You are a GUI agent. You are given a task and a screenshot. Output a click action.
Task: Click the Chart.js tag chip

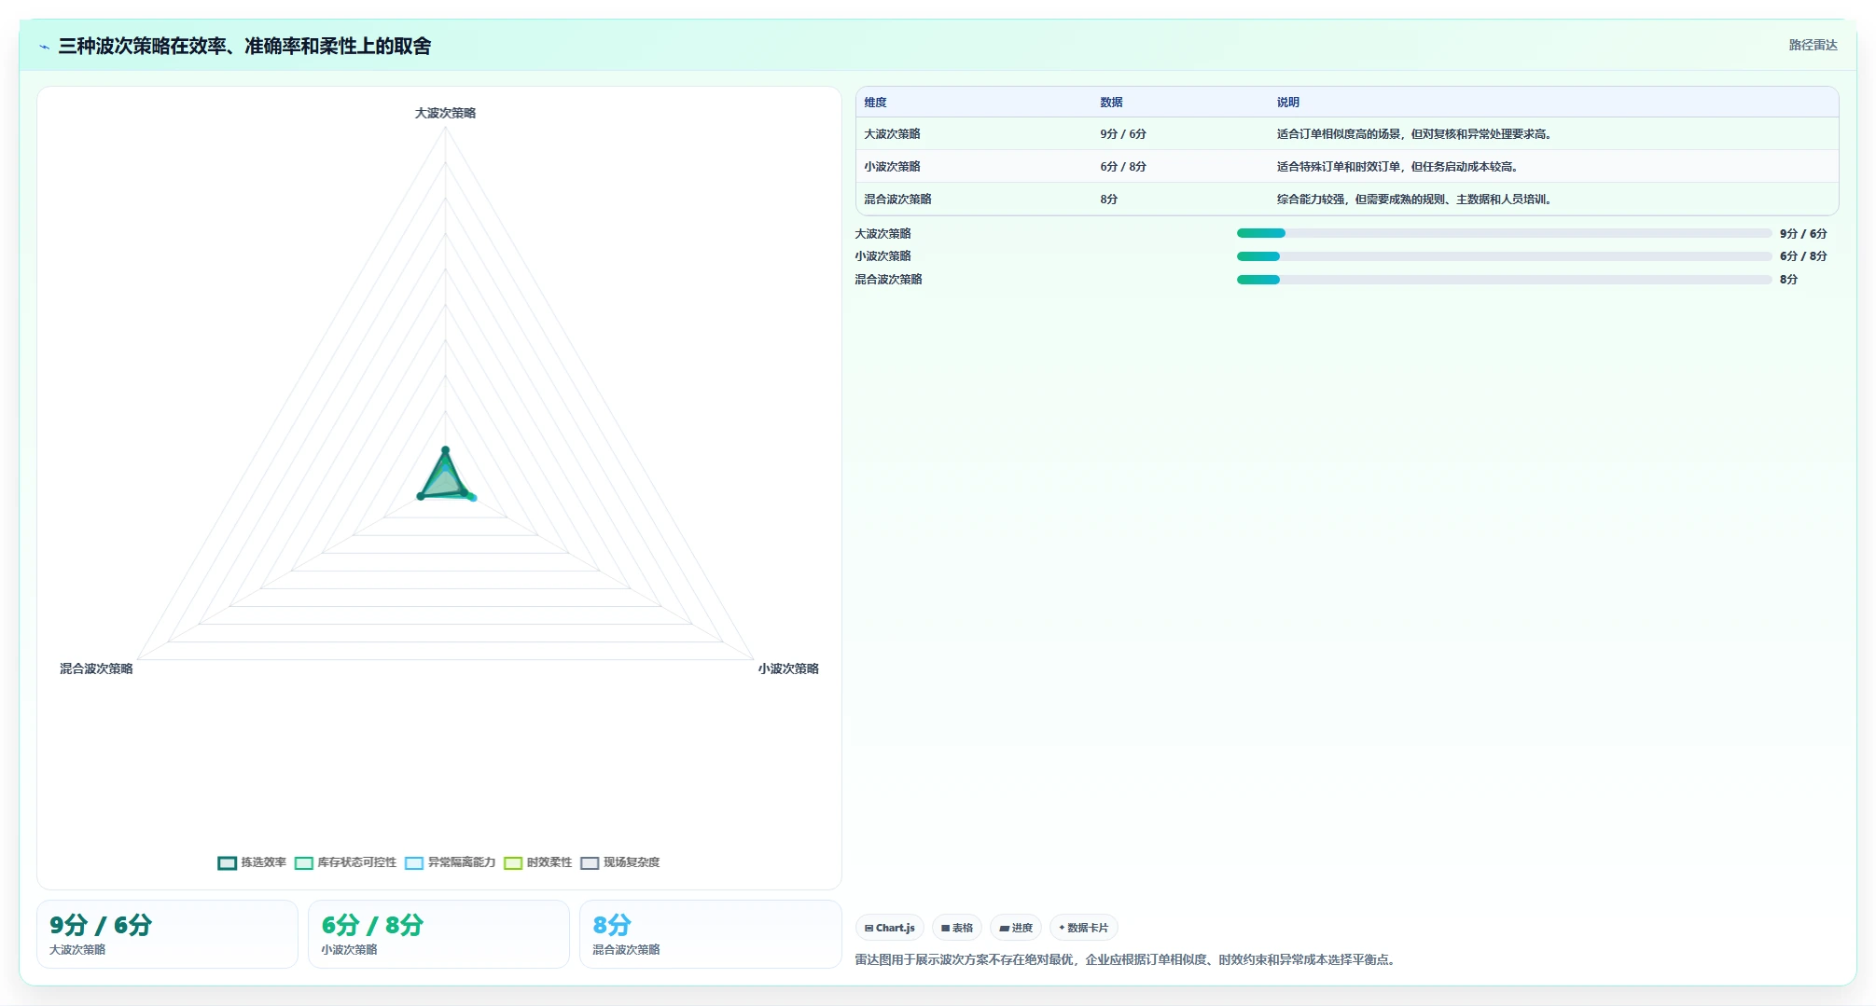889,928
